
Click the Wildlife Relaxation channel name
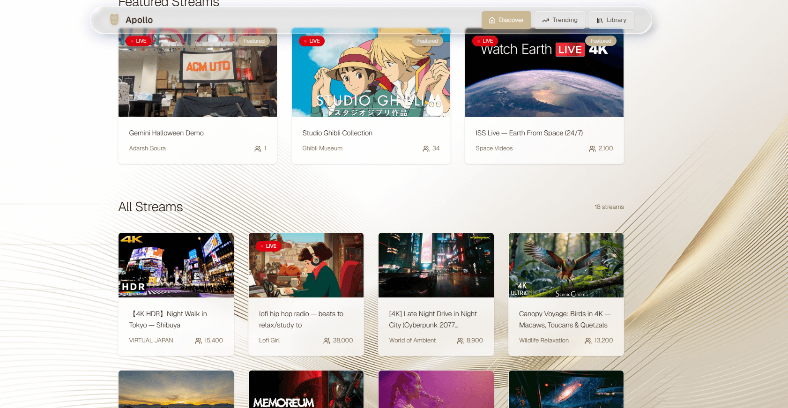click(x=544, y=341)
